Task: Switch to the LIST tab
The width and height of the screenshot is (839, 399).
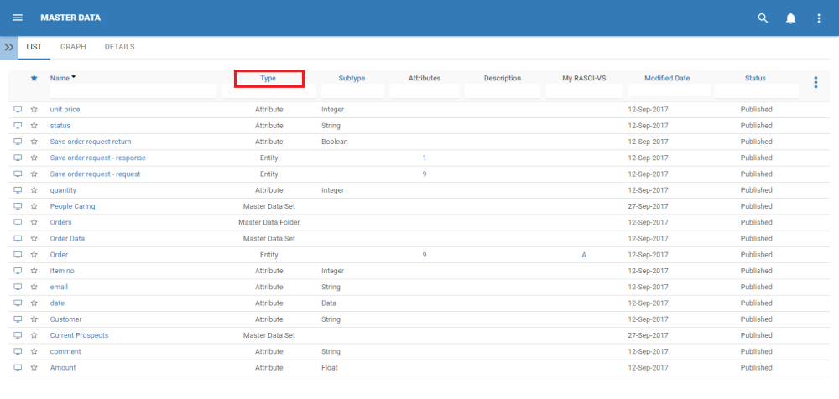Action: (34, 47)
